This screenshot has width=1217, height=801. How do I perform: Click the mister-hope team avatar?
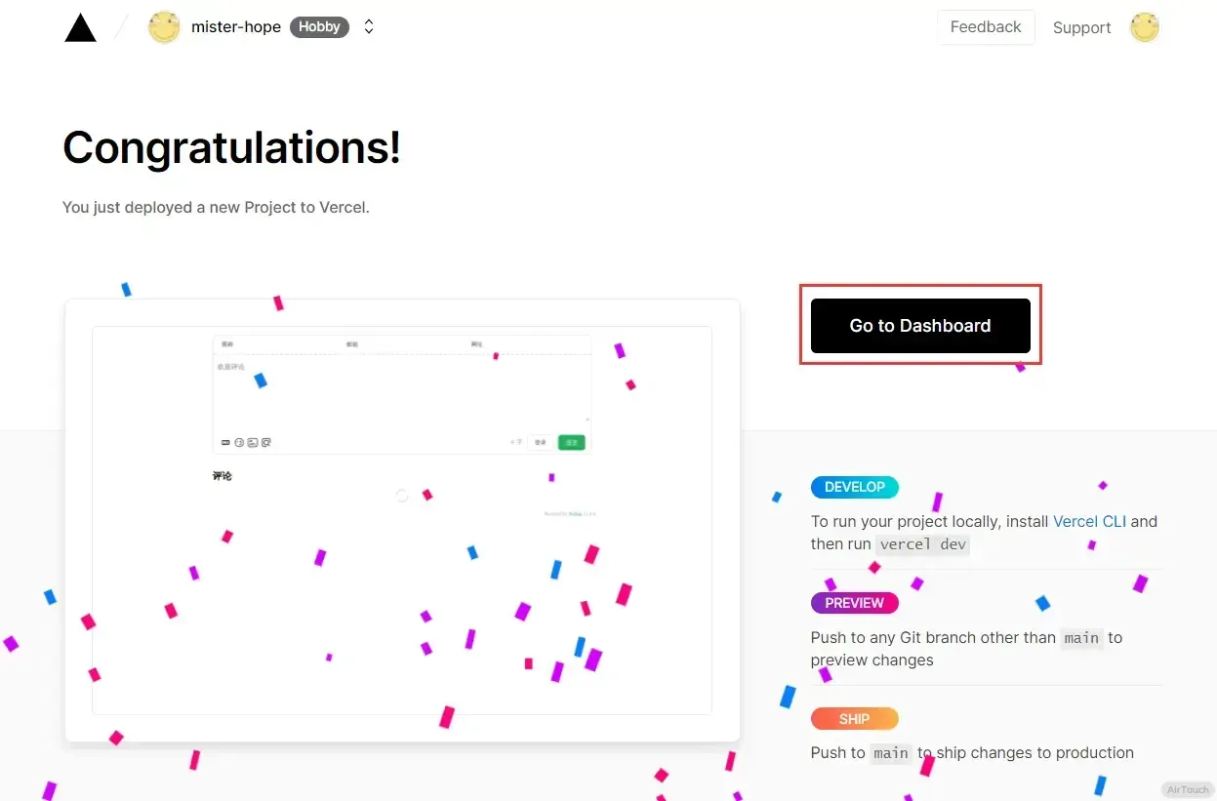click(x=164, y=27)
